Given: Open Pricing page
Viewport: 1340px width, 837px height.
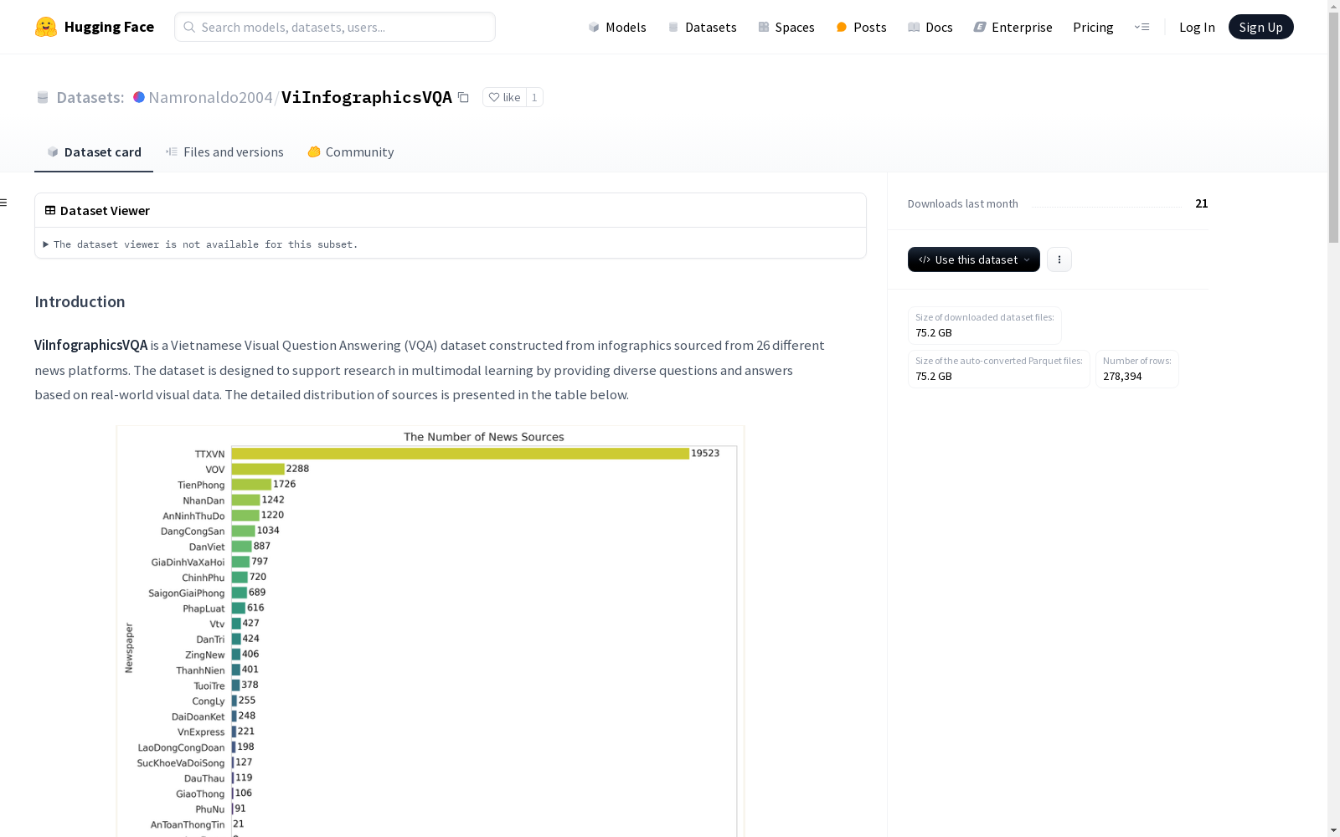Looking at the screenshot, I should pyautogui.click(x=1093, y=27).
